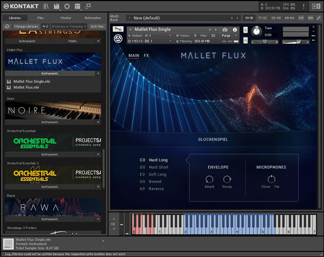Select the Hard Short articulation
The image size is (324, 257).
[158, 167]
